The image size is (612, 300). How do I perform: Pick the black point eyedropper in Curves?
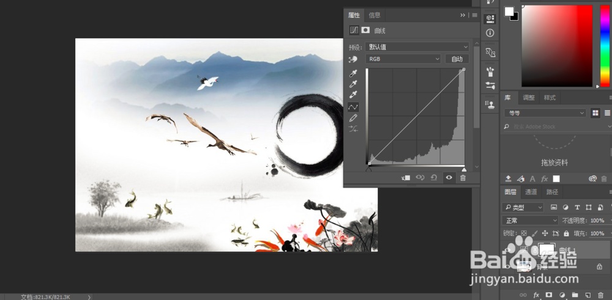point(353,74)
